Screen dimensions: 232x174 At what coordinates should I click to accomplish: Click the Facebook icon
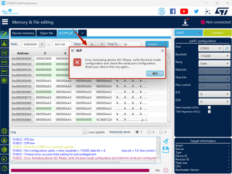[x=173, y=11]
